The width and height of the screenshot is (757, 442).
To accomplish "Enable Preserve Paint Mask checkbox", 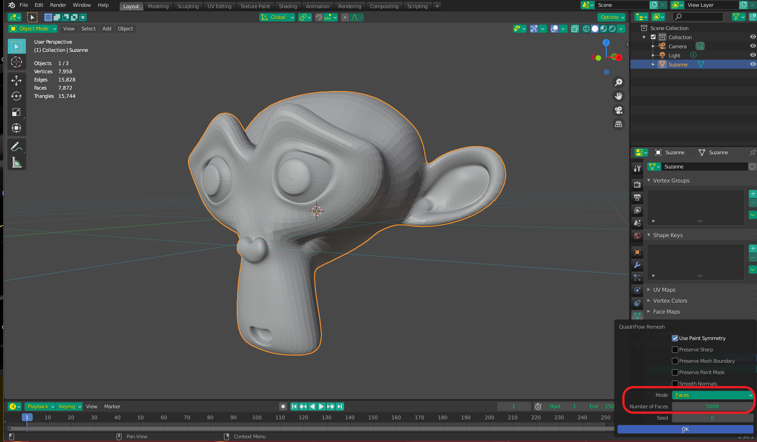I will [675, 372].
